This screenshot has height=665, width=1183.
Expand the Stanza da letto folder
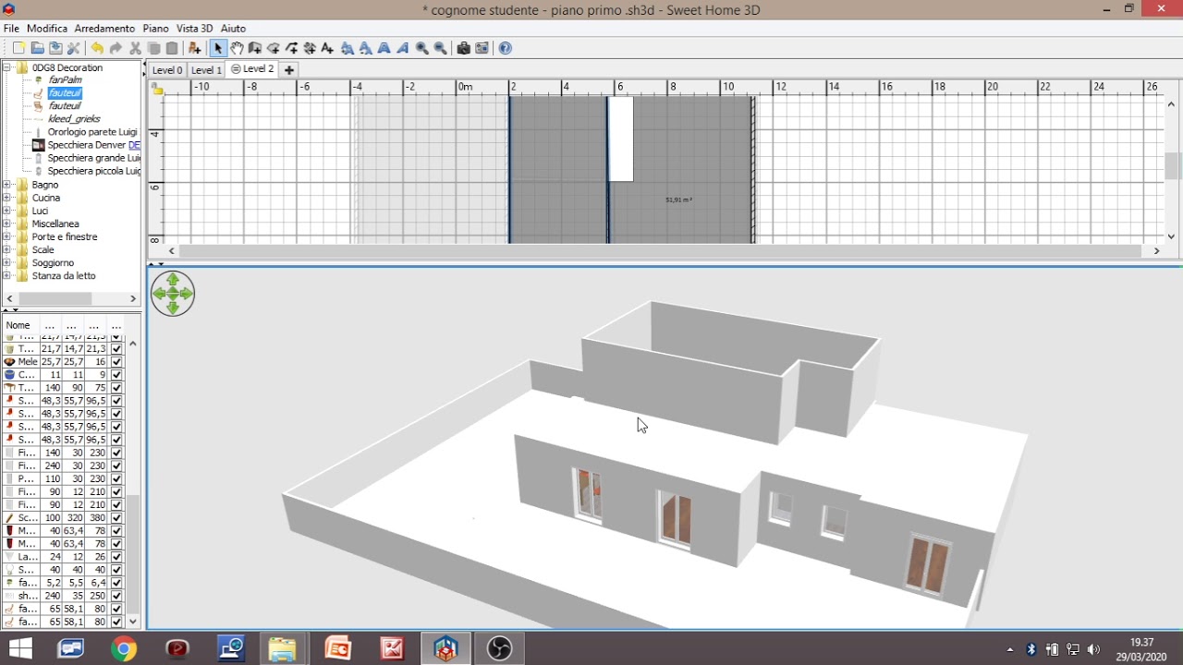tap(7, 275)
